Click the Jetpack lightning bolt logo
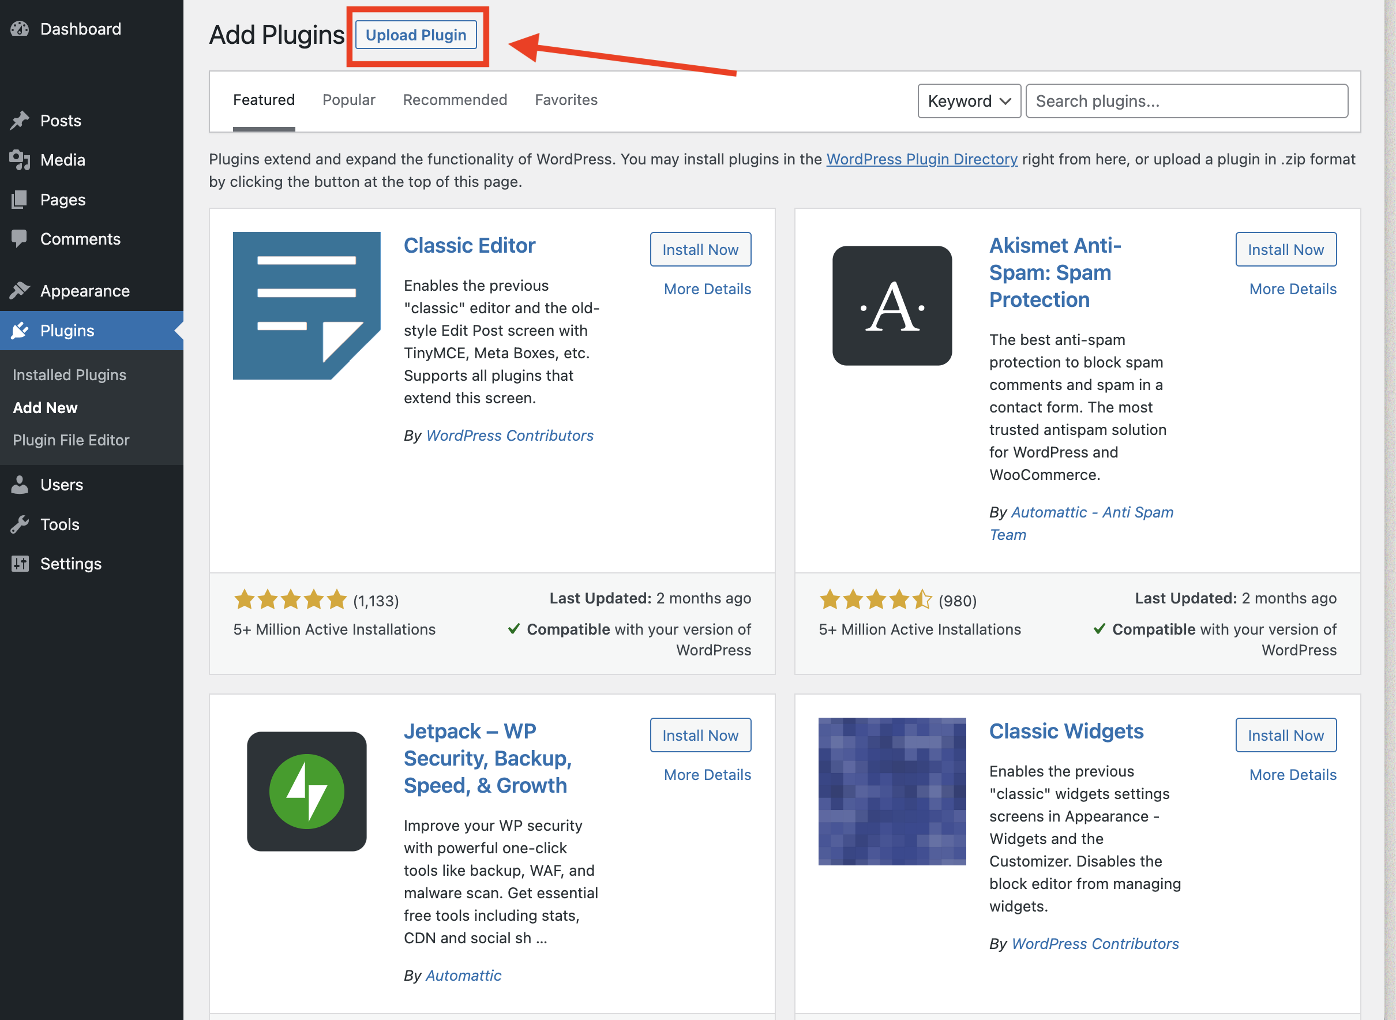The image size is (1396, 1020). pos(306,792)
